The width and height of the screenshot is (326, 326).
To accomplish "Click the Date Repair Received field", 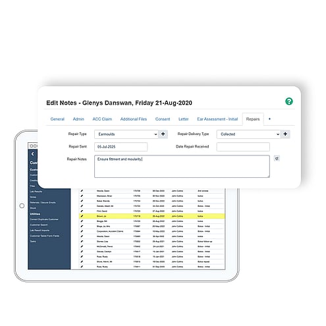I will click(243, 147).
